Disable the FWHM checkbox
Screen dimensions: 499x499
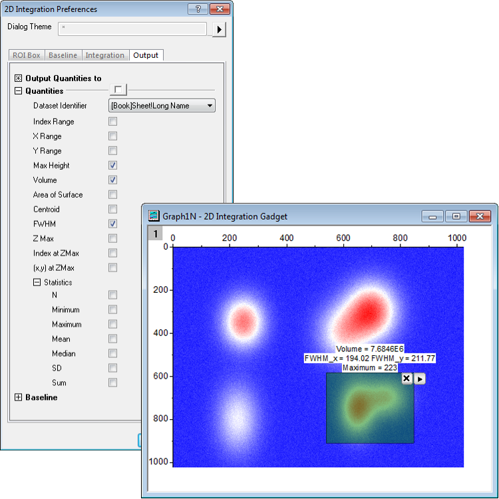tap(113, 224)
